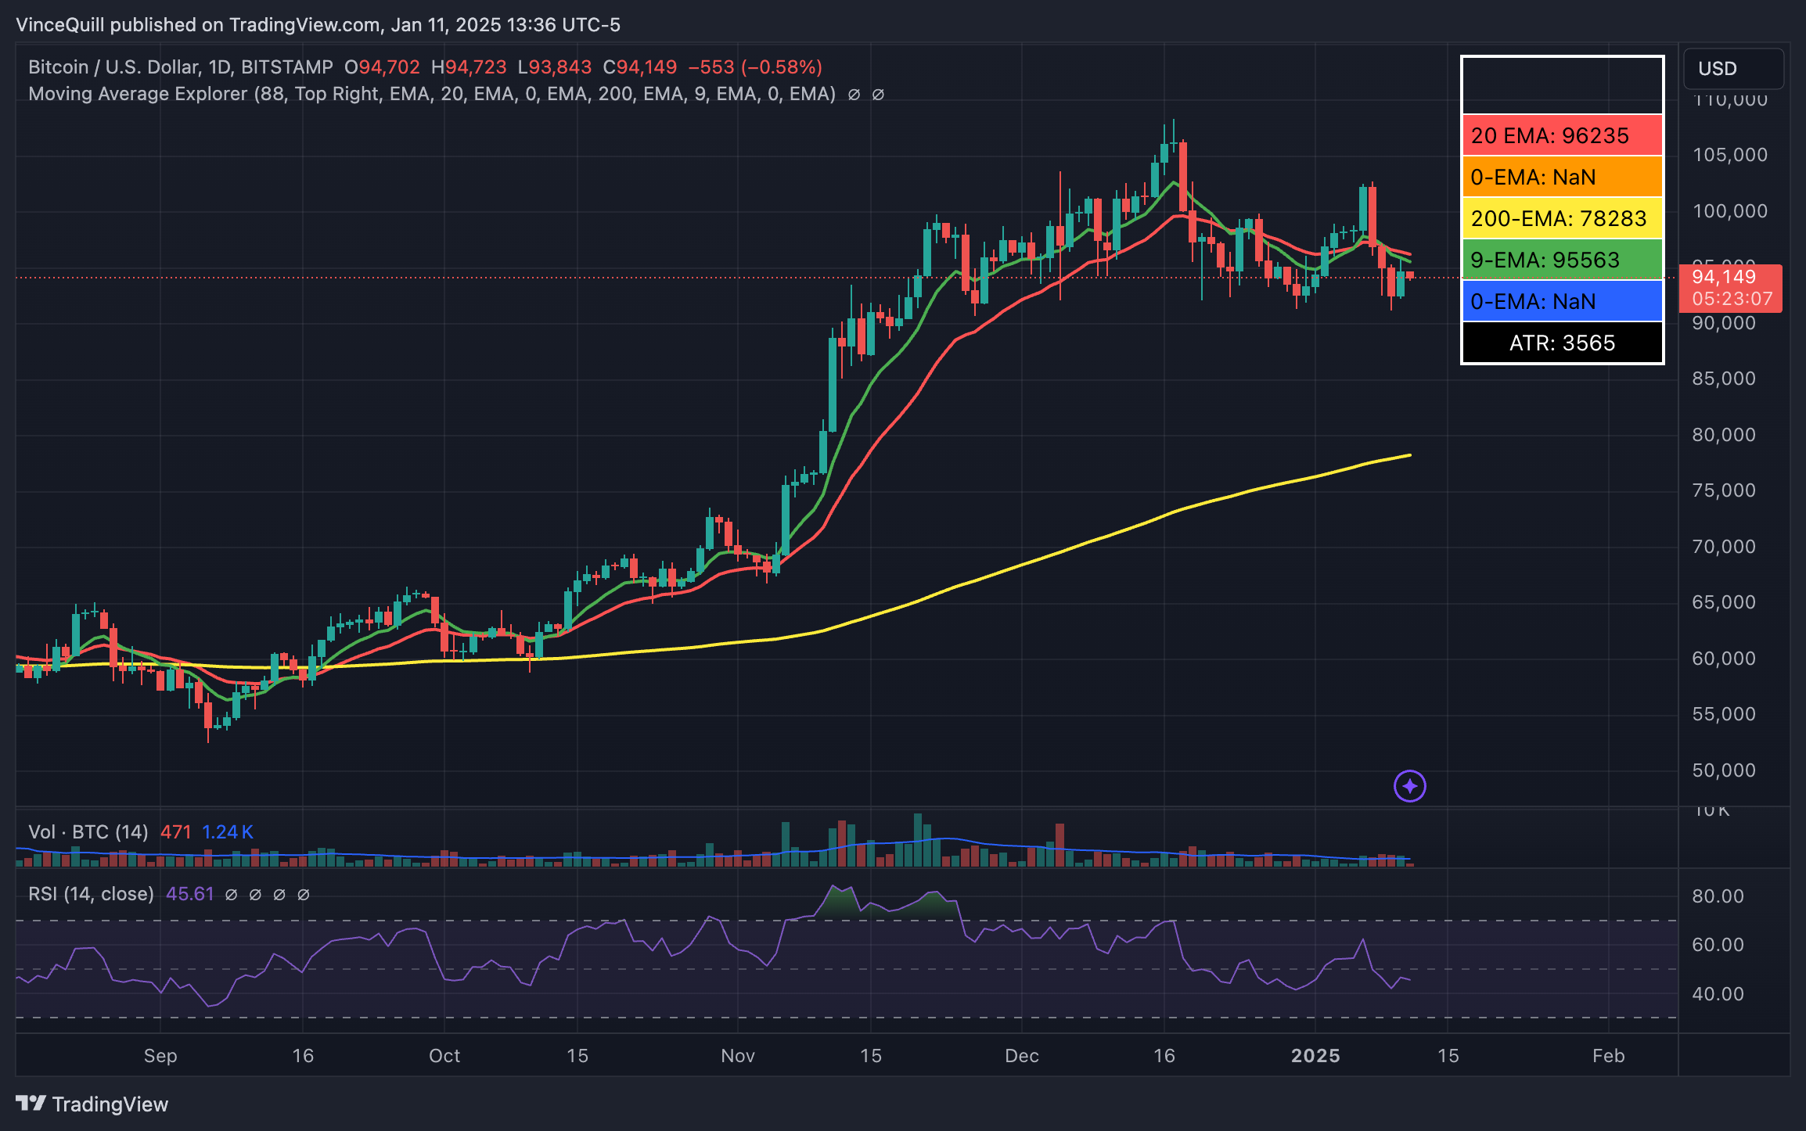Click the red 20 EMA color swatch in legend
This screenshot has width=1806, height=1131.
click(x=1561, y=136)
